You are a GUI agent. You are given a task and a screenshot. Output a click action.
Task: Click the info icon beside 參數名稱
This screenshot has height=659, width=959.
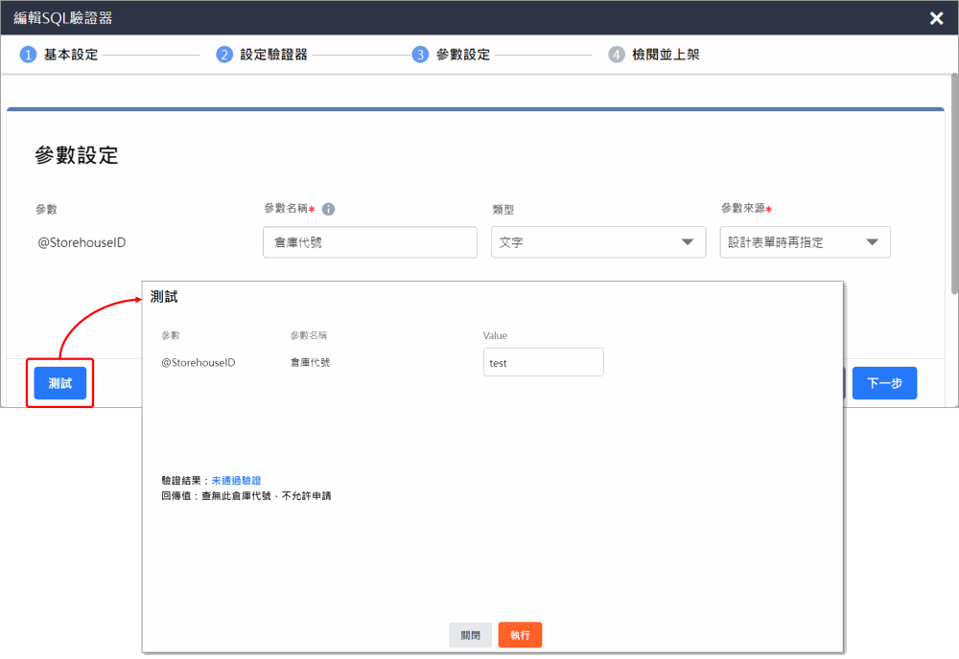(x=328, y=209)
